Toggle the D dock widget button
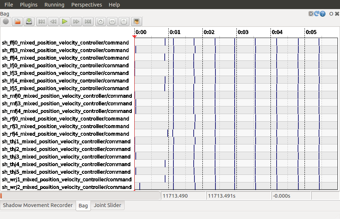This screenshot has height=219, width=340. click(x=311, y=14)
